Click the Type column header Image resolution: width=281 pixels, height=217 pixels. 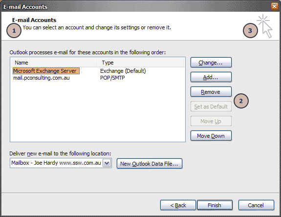(141, 63)
